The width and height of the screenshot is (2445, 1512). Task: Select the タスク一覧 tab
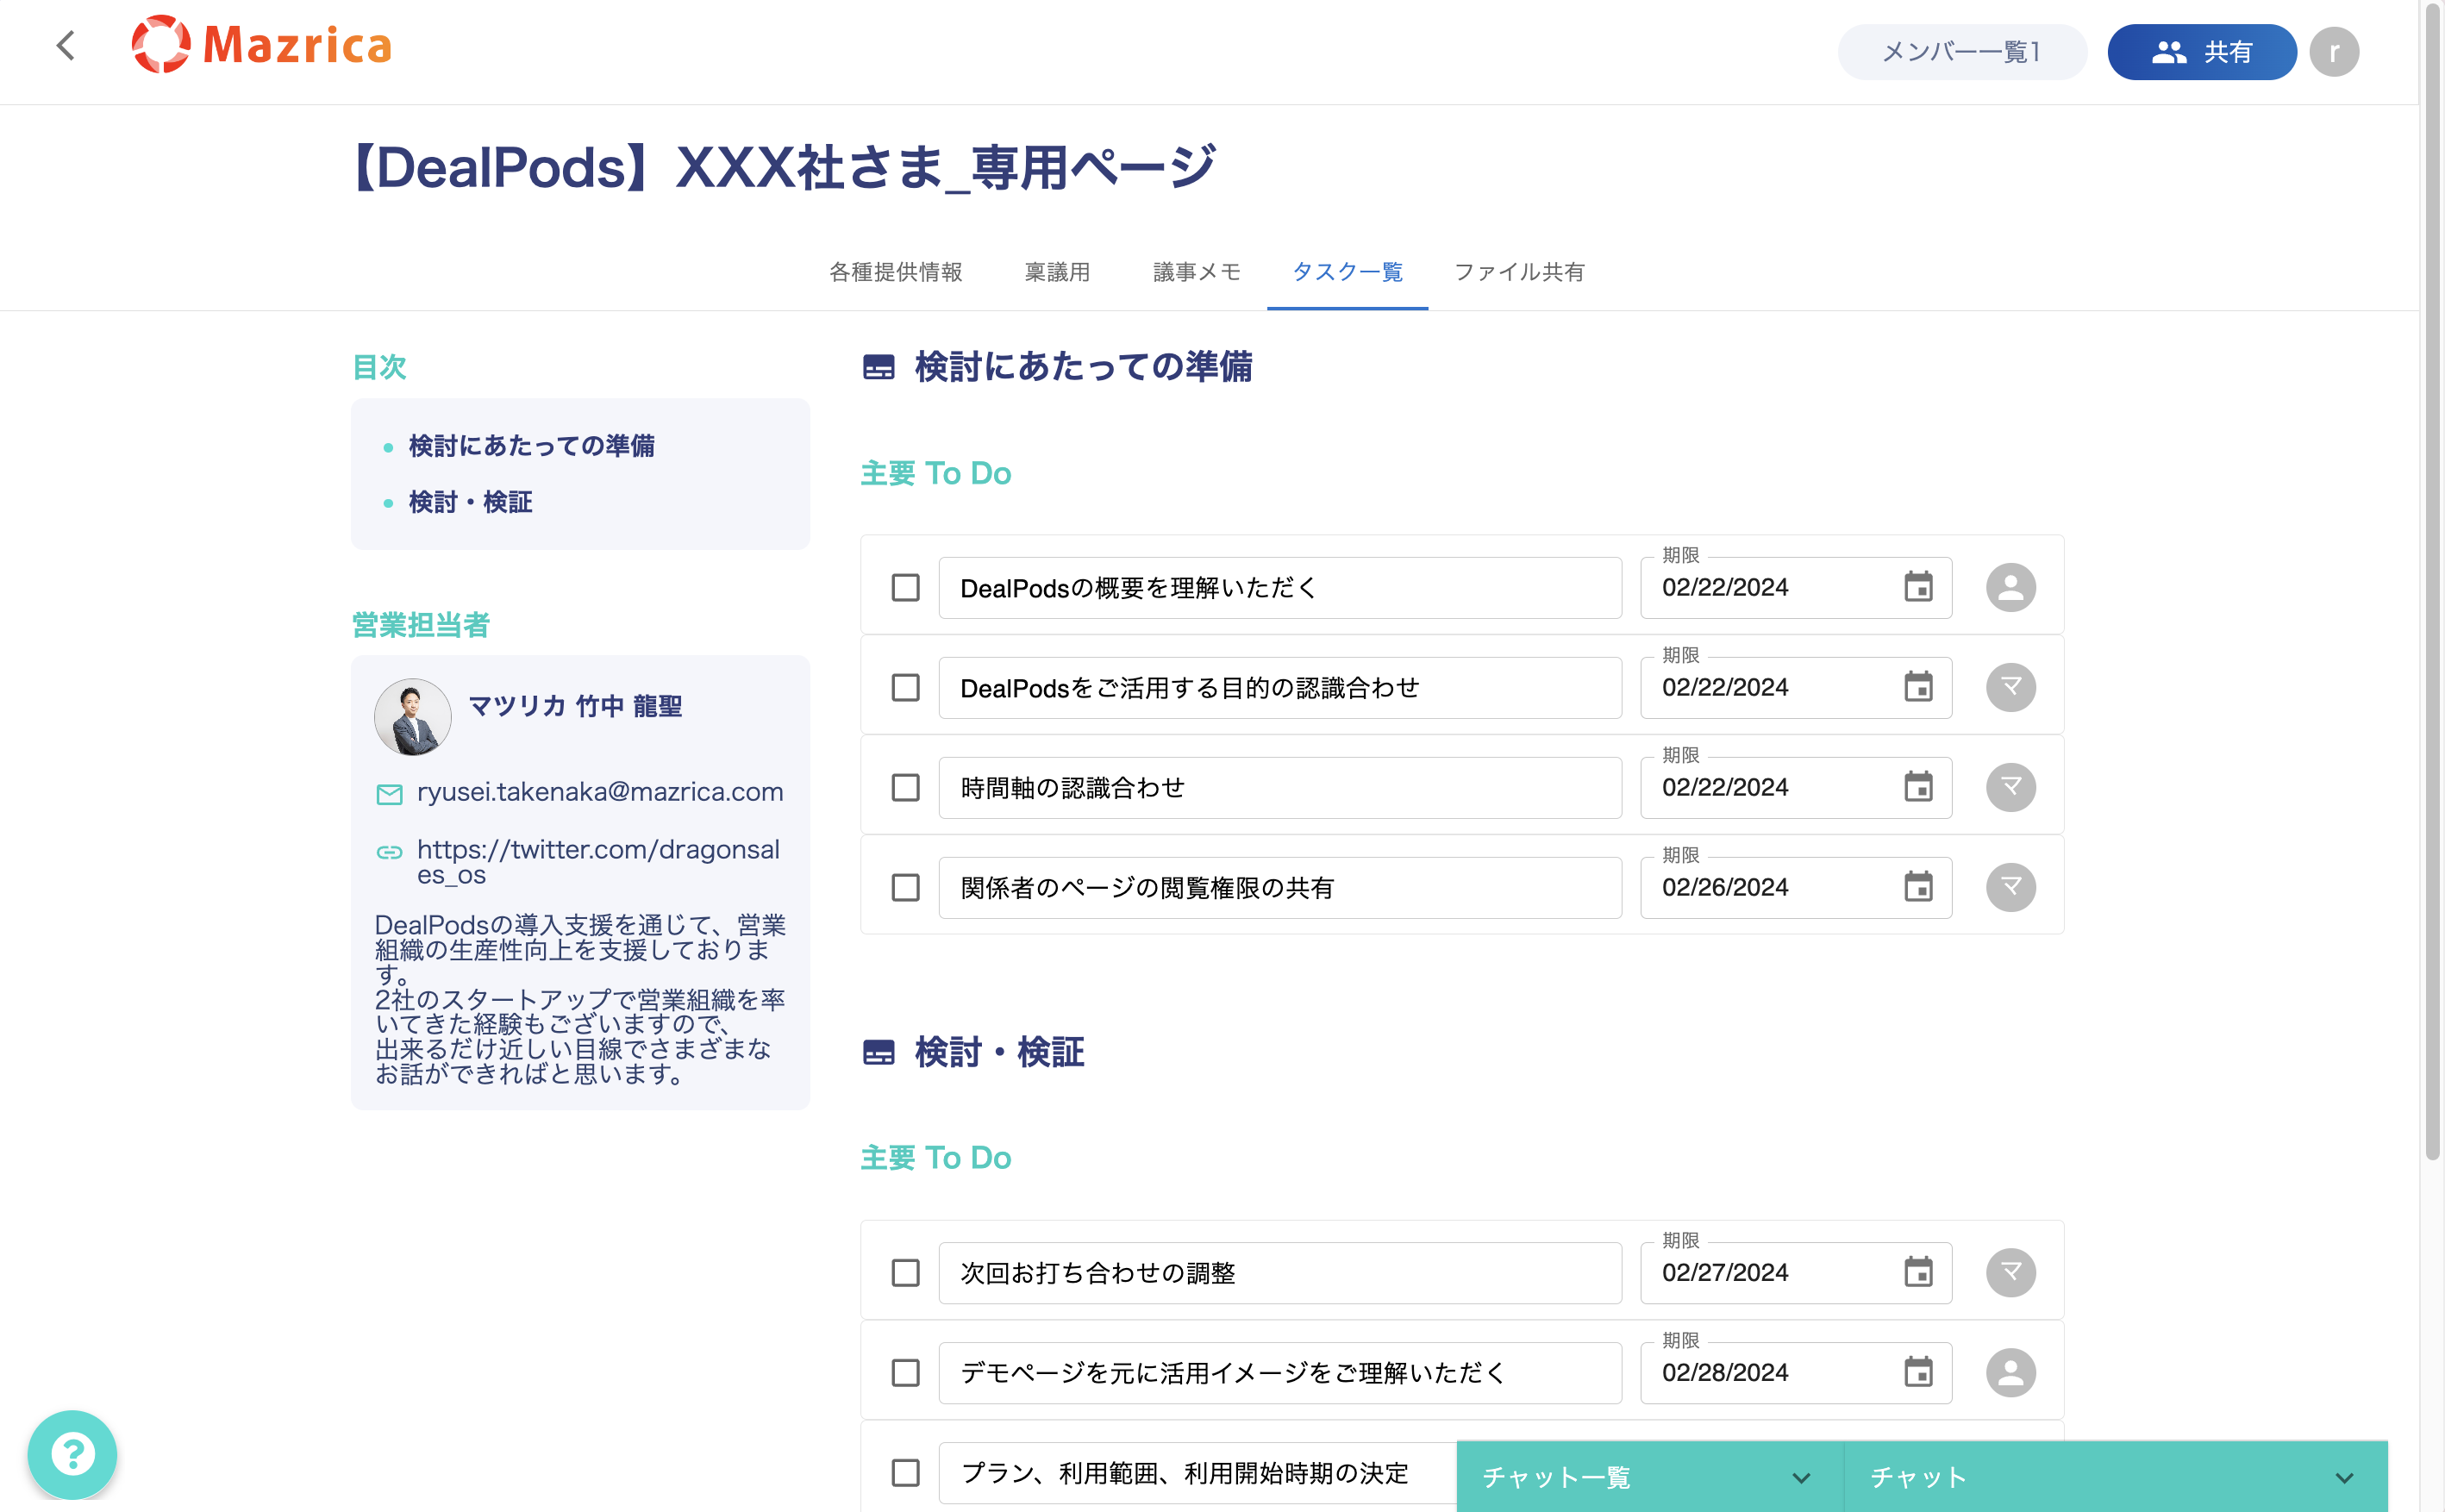(x=1347, y=272)
